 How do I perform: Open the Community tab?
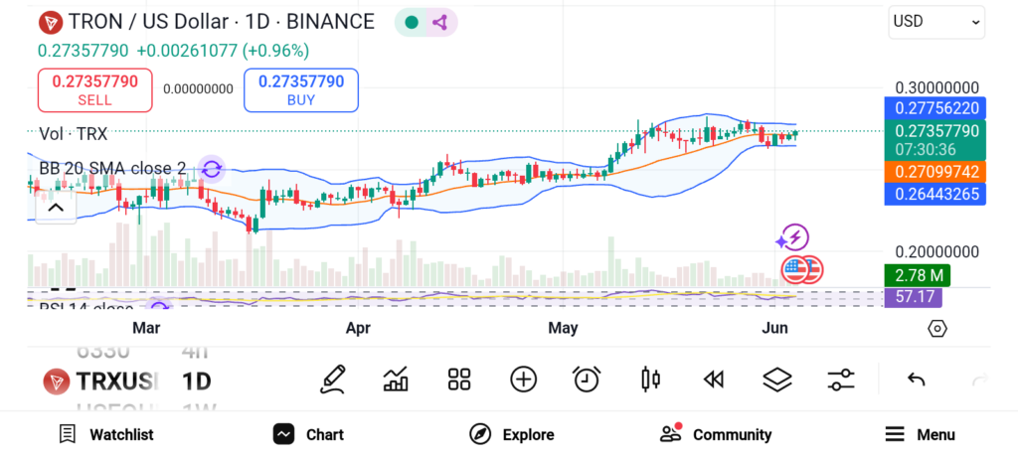(x=716, y=434)
